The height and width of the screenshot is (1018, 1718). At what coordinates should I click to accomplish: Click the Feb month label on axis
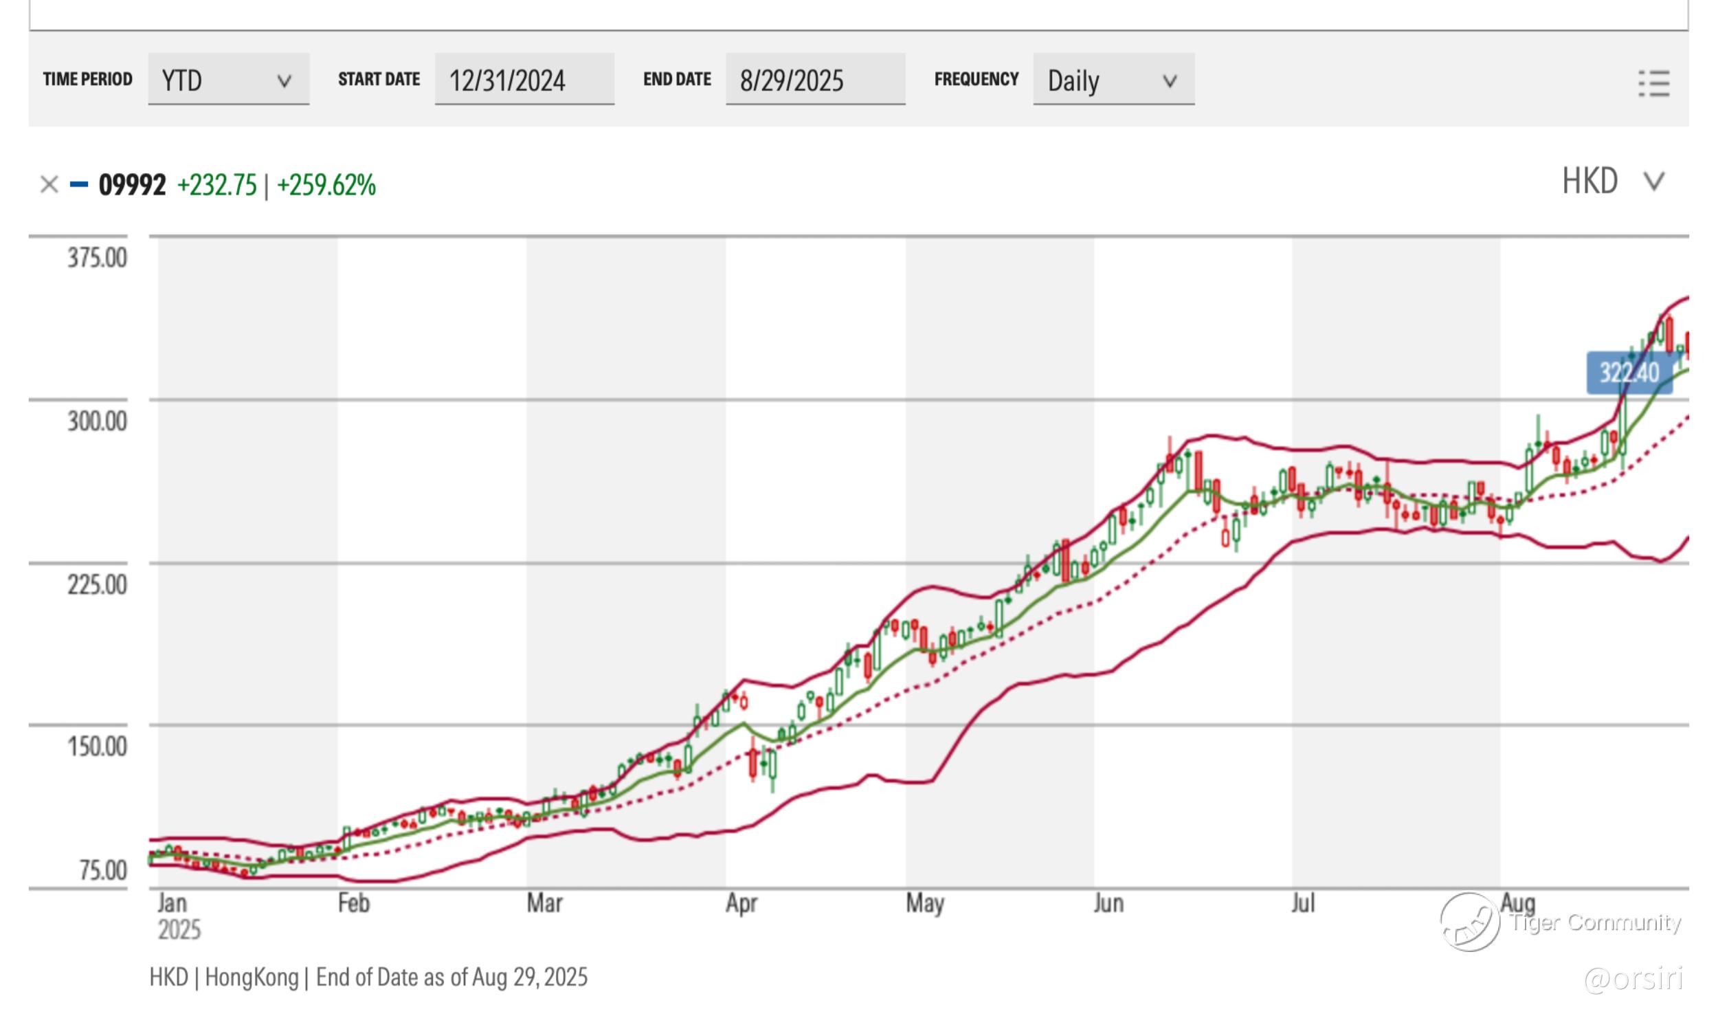[x=353, y=903]
